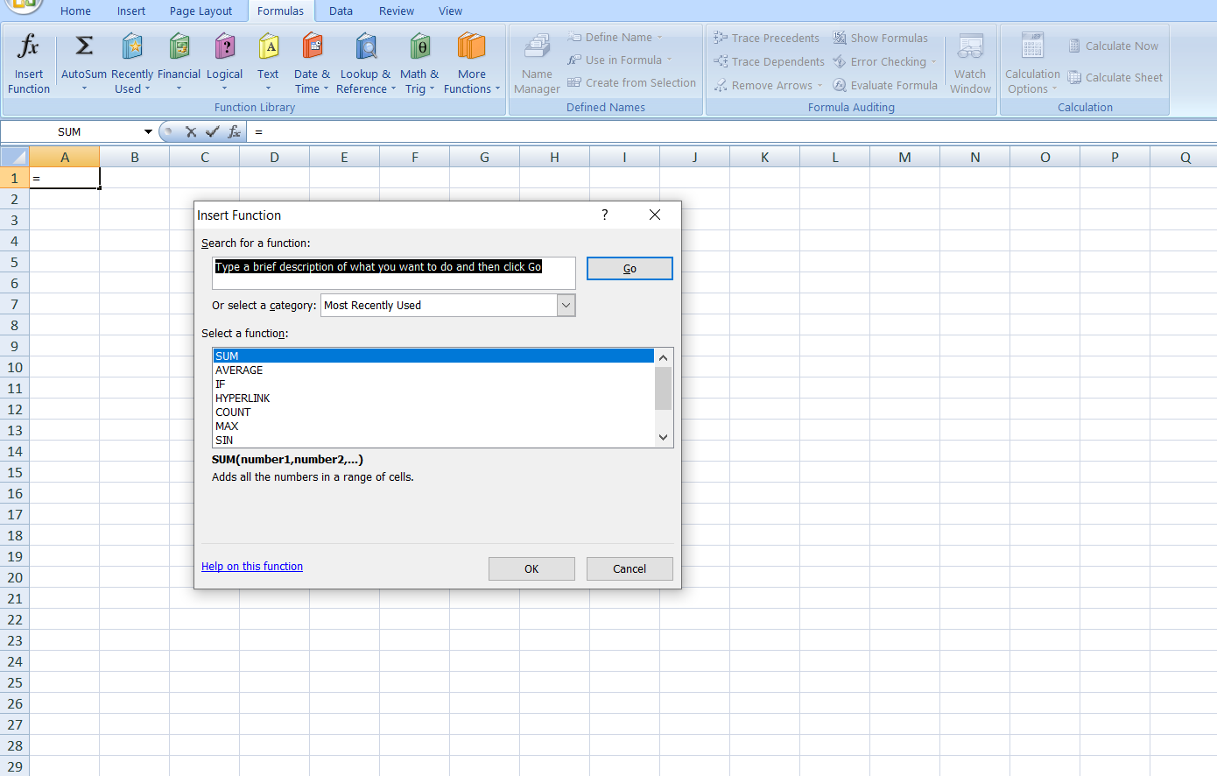Open the Financial functions book icon

179,46
